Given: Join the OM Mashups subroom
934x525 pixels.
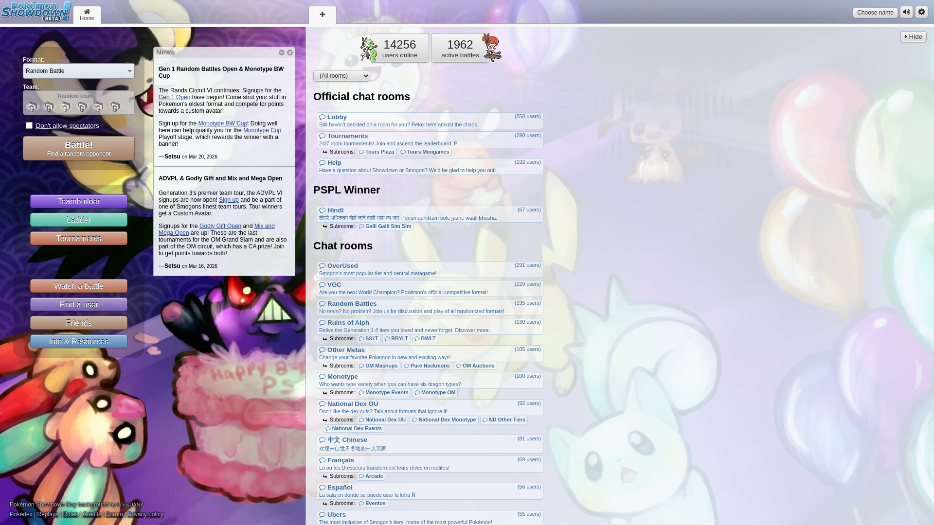Looking at the screenshot, I should [x=378, y=366].
